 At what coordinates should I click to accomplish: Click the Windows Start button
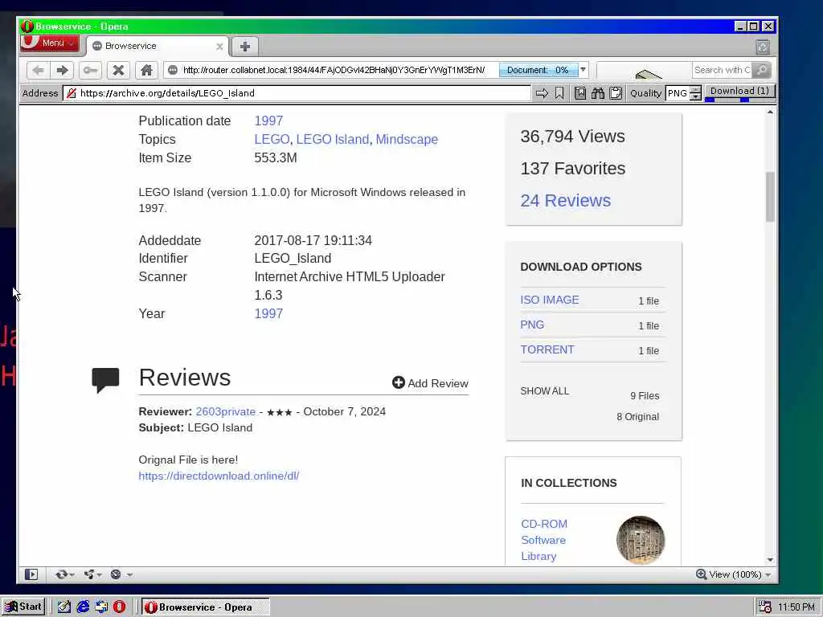23,607
